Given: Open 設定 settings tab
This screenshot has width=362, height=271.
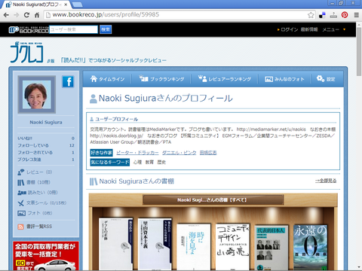Looking at the screenshot, I should pyautogui.click(x=326, y=79).
